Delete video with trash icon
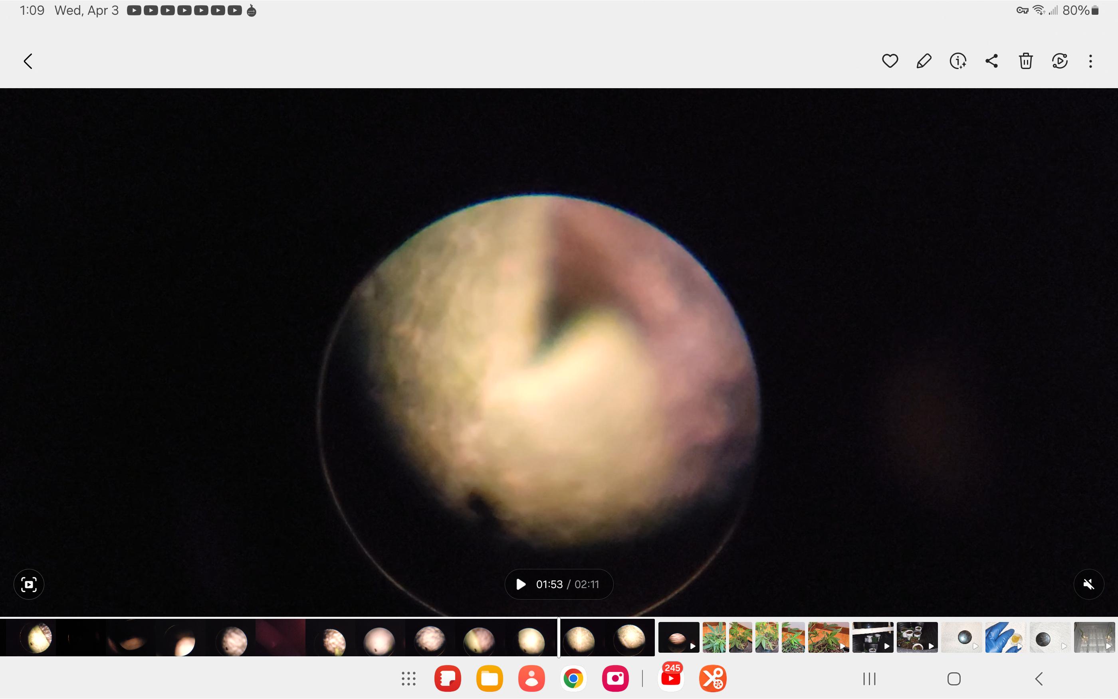The width and height of the screenshot is (1118, 699). [1025, 61]
